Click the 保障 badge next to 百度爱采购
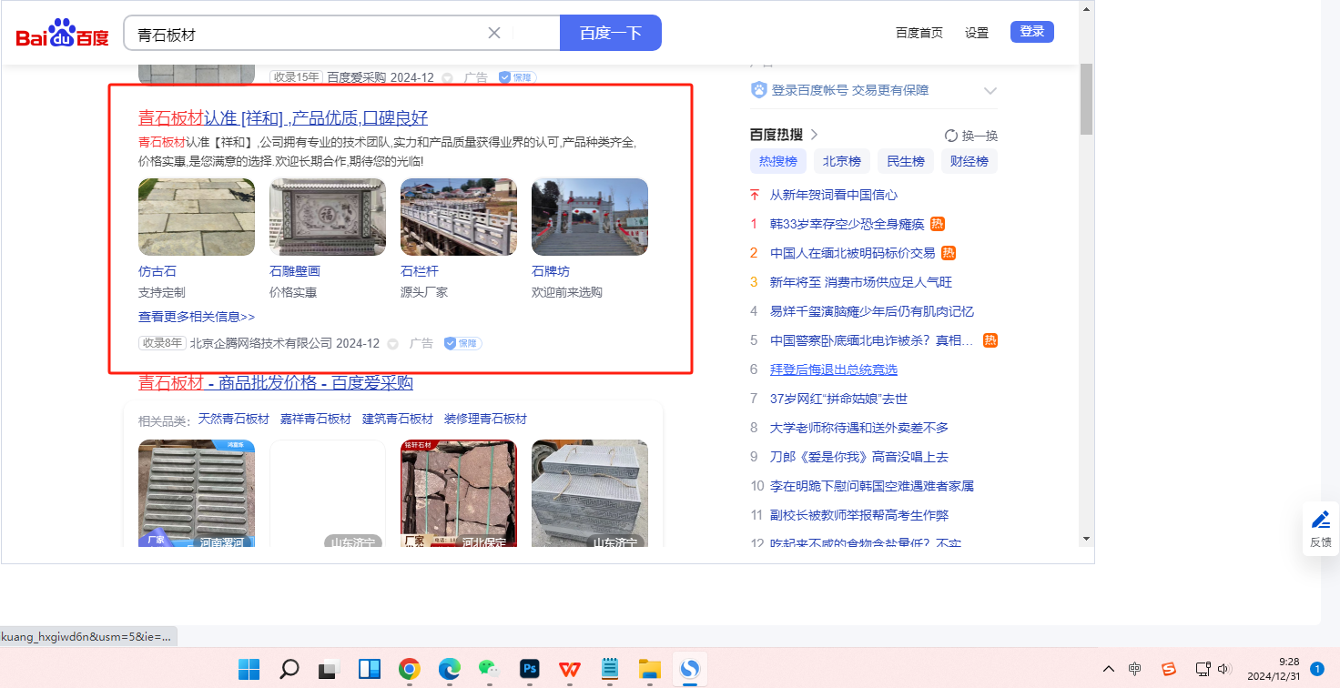Screen dimensions: 1340x688 pos(517,78)
